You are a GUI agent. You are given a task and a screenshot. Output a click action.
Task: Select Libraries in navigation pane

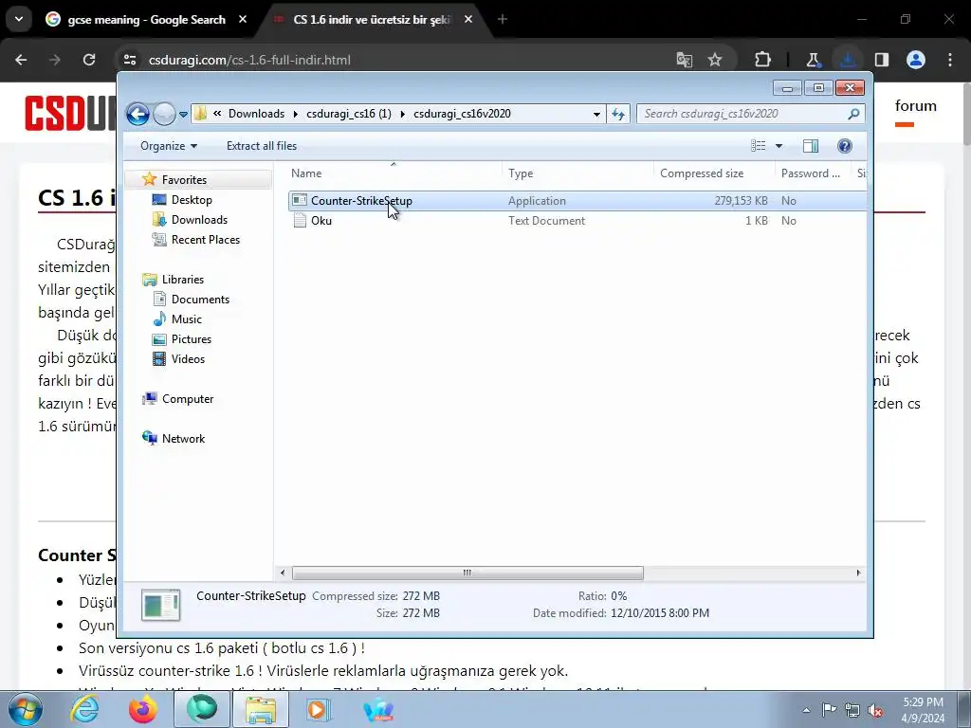[x=183, y=280]
